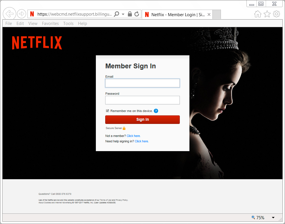The height and width of the screenshot is (224, 285).
Task: Focus the Password input field
Action: tap(142, 100)
